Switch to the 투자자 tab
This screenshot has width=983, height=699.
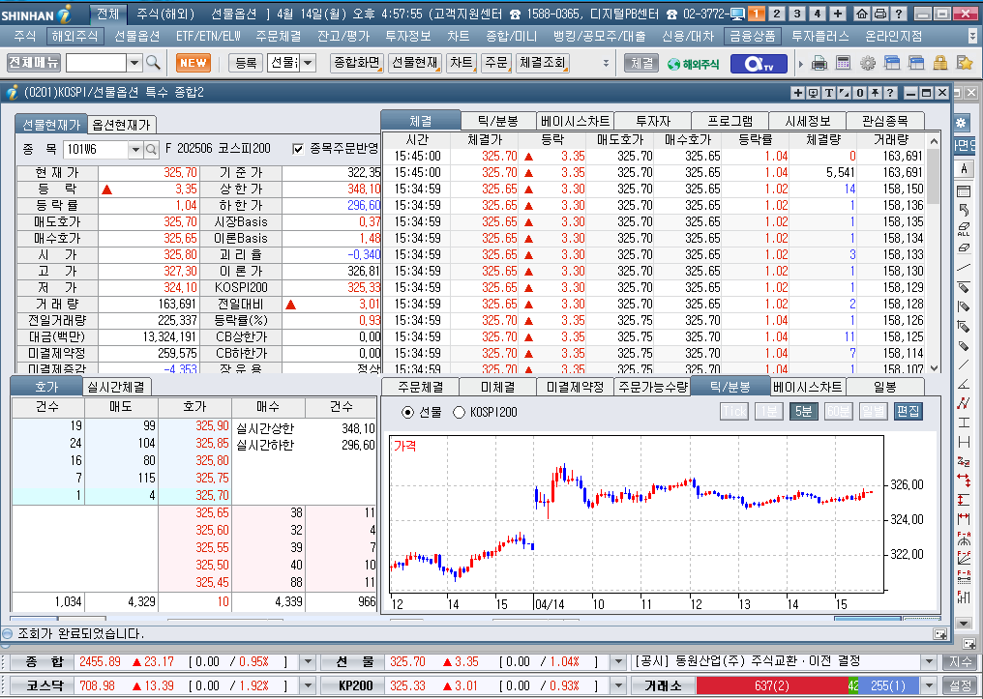click(x=653, y=121)
